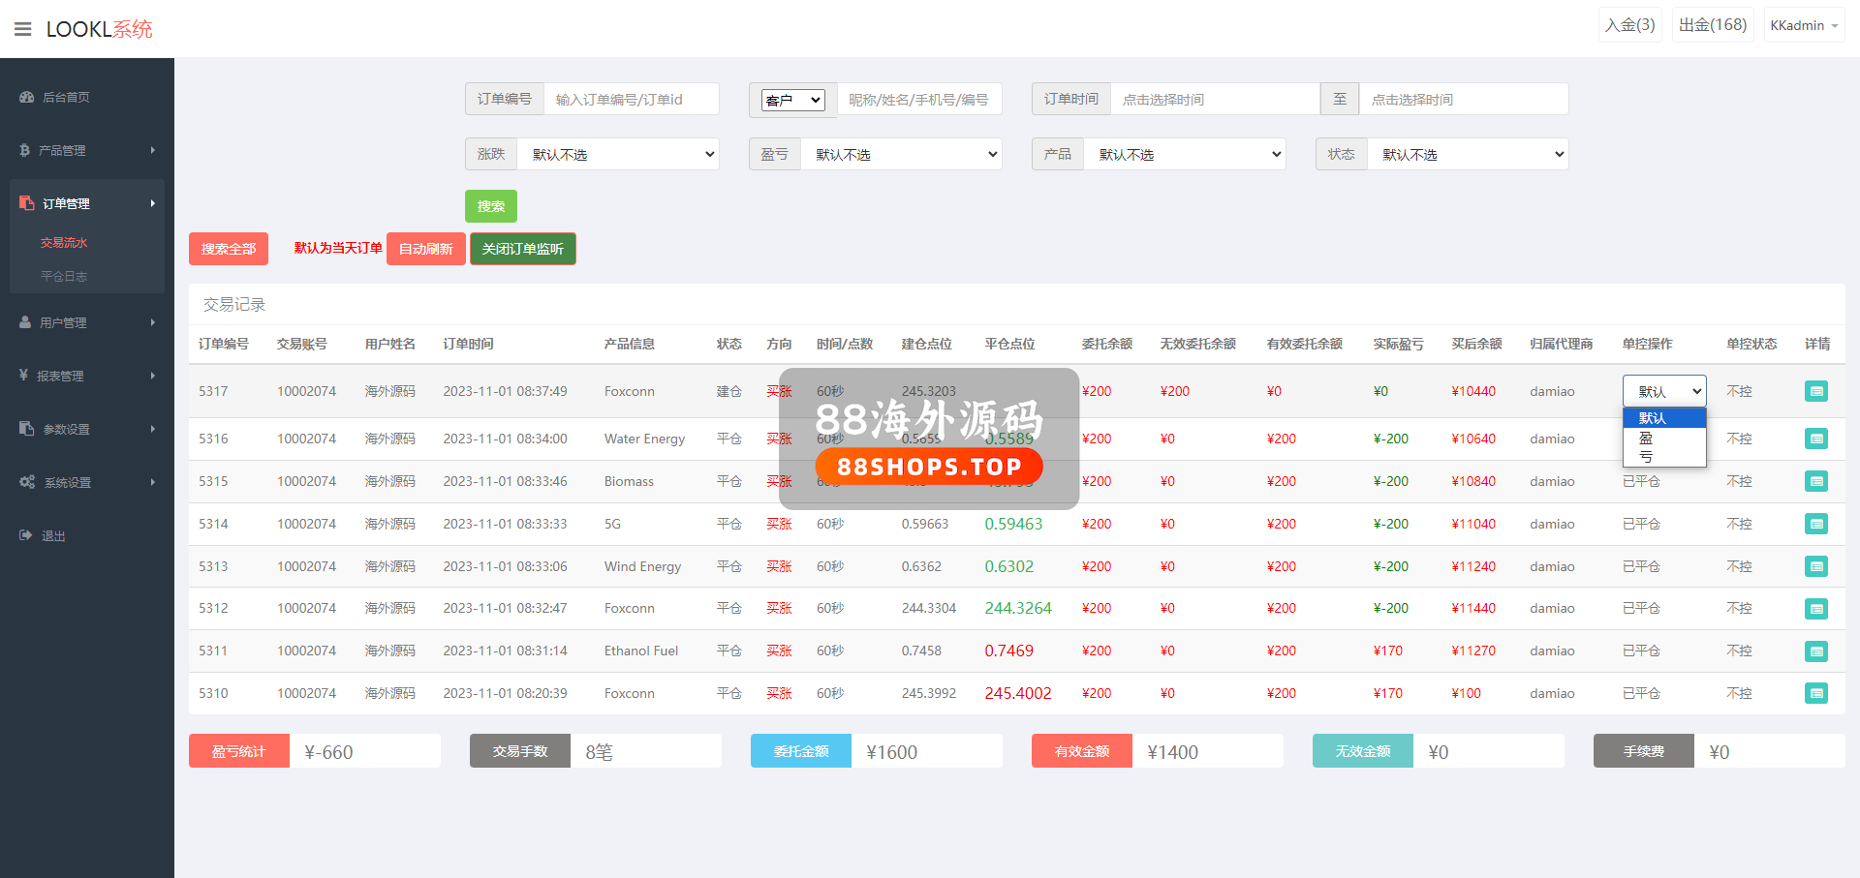This screenshot has width=1860, height=878.
Task: Click the green 搜索 button
Action: point(490,206)
